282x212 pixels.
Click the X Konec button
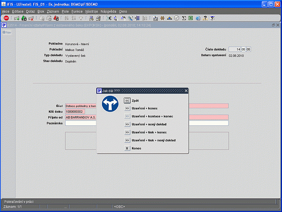(127, 148)
